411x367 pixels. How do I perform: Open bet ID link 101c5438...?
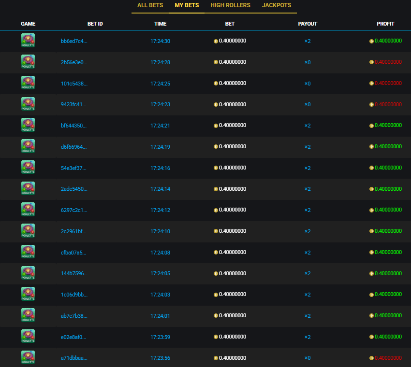74,84
